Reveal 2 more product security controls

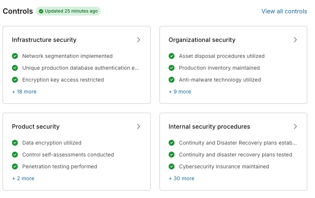coord(23,178)
